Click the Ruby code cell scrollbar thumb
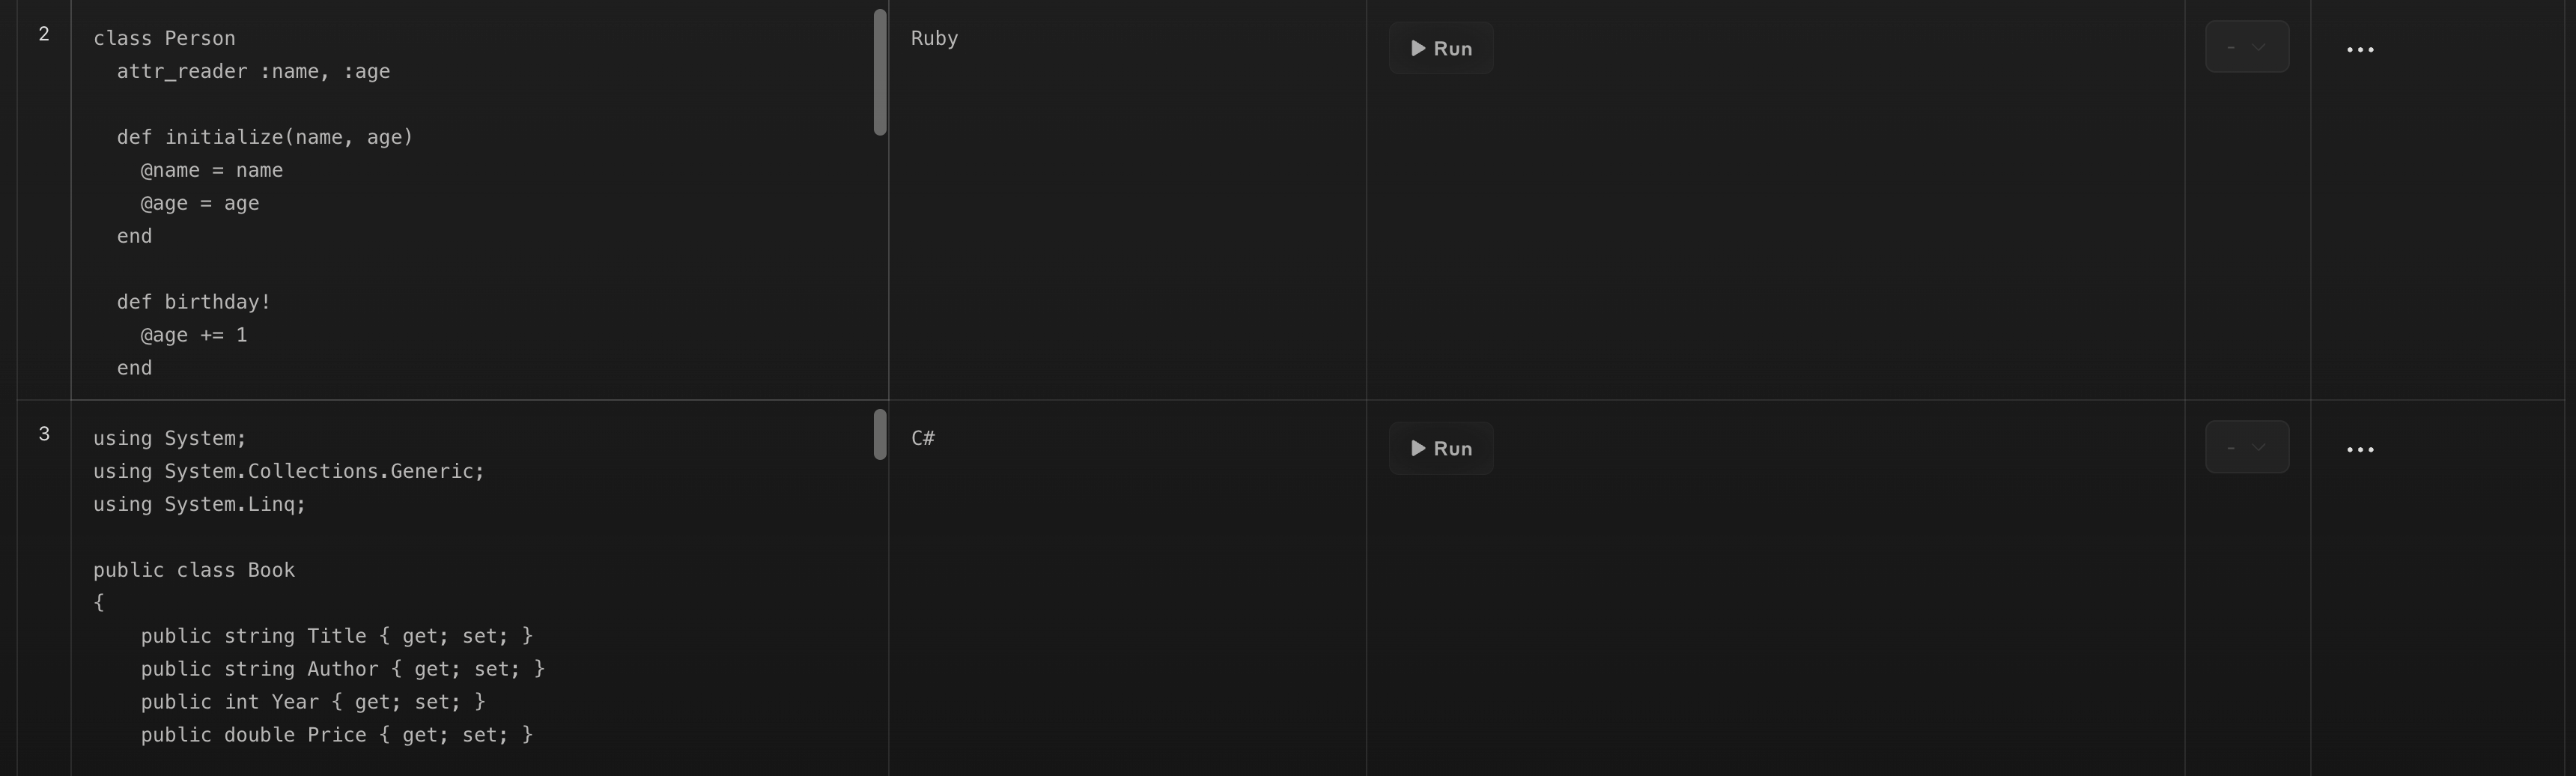Screen dimensions: 2576x776 [x=880, y=72]
